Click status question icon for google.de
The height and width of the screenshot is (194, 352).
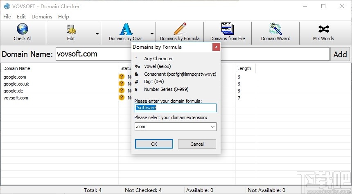click(x=122, y=91)
